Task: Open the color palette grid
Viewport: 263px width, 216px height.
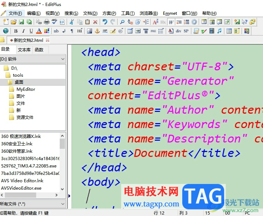Action: click(47, 31)
